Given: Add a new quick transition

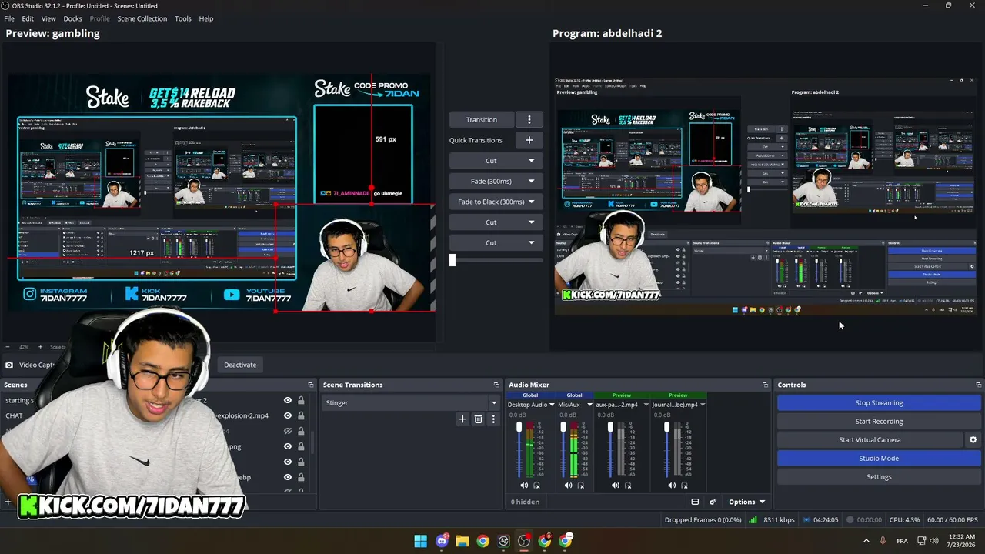Looking at the screenshot, I should coord(529,140).
